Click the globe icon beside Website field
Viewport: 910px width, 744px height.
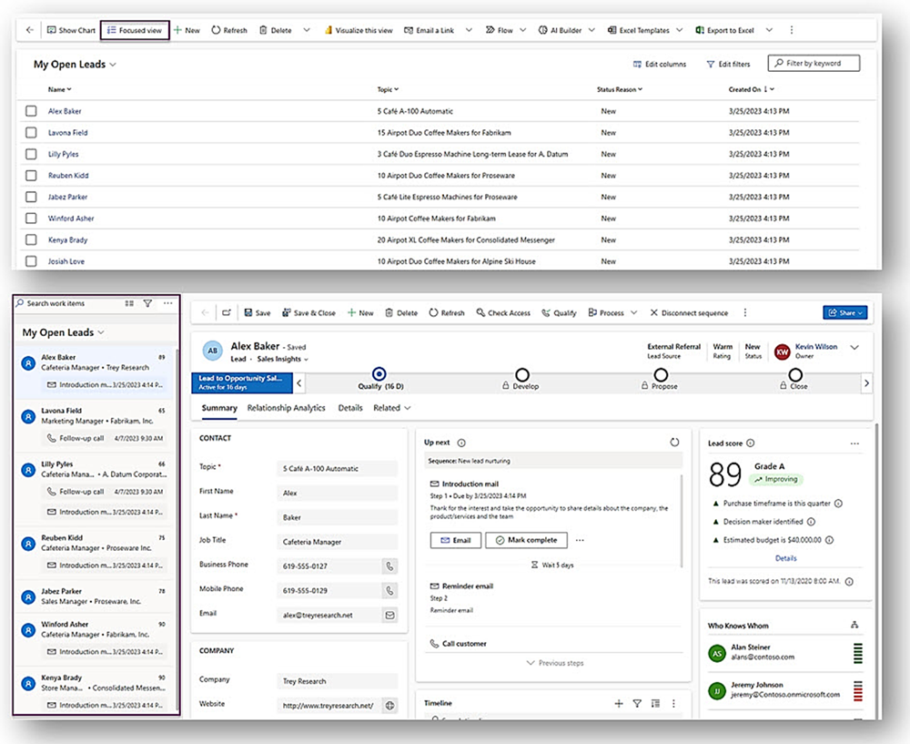[389, 705]
